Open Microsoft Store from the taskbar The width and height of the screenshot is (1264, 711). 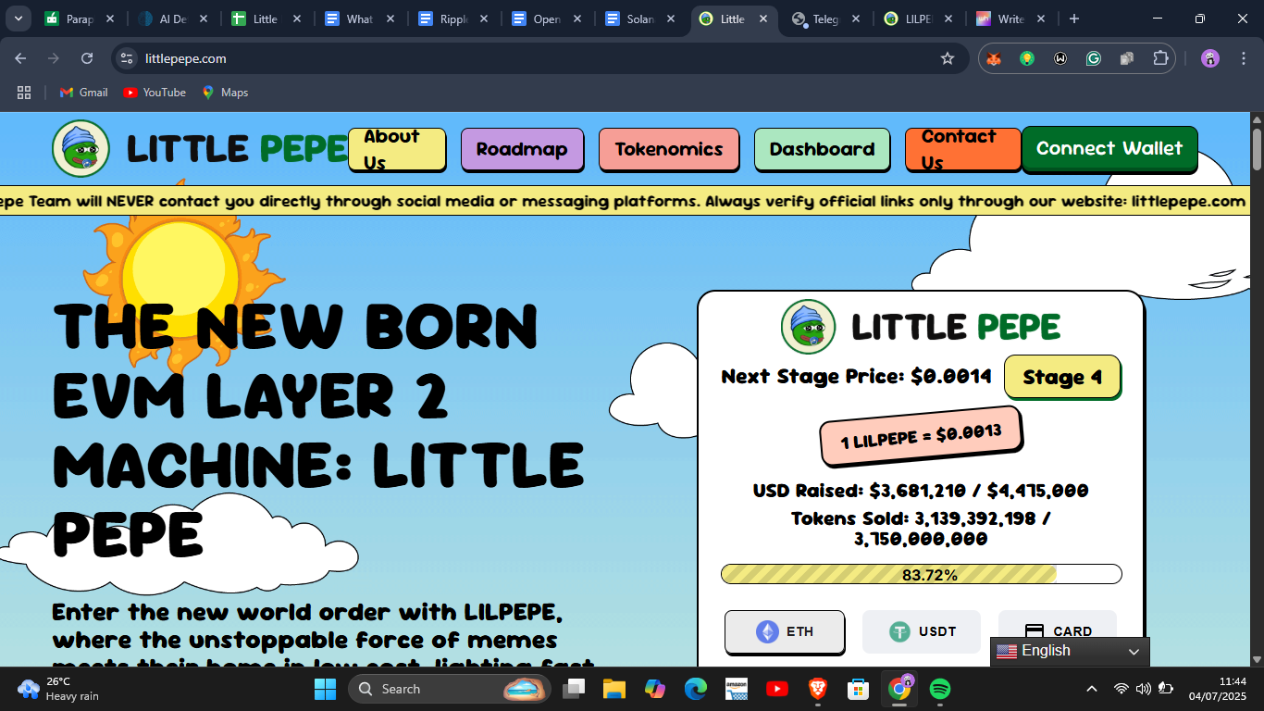pyautogui.click(x=858, y=689)
